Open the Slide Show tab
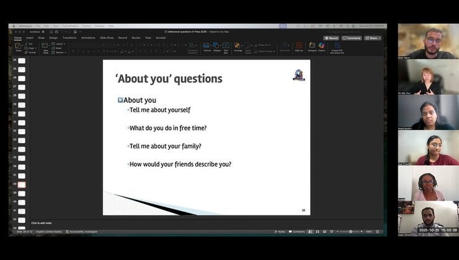The height and width of the screenshot is (260, 459). point(107,38)
